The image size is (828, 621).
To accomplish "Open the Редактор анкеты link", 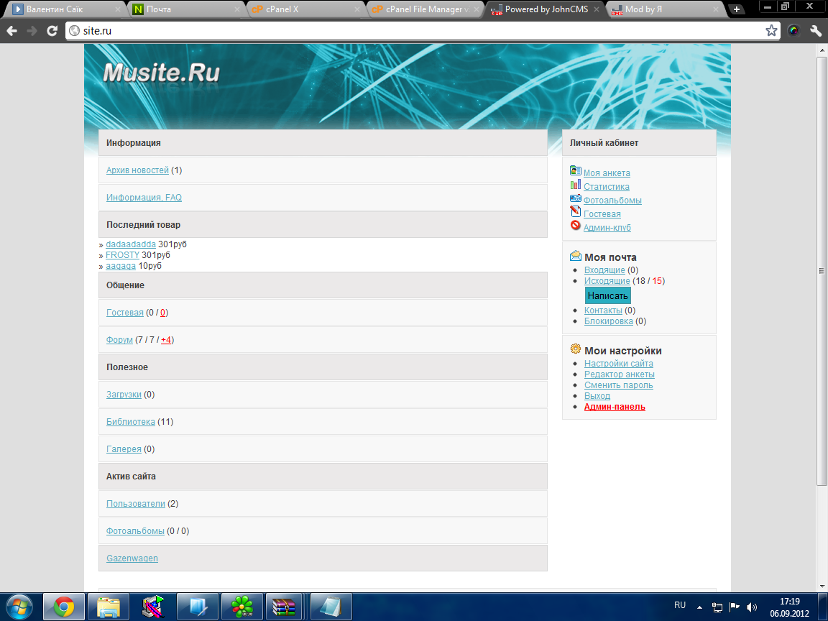I will (620, 374).
